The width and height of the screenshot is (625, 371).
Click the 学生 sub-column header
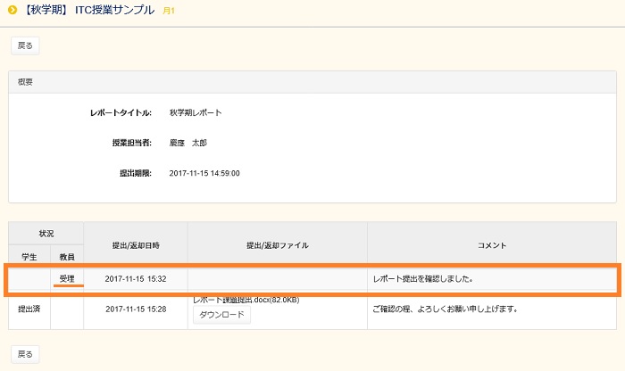[x=29, y=254]
